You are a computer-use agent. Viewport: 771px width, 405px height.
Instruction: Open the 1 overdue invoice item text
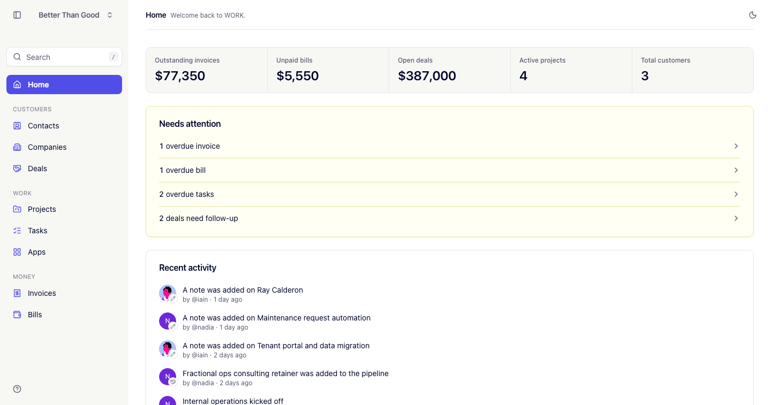tap(190, 146)
